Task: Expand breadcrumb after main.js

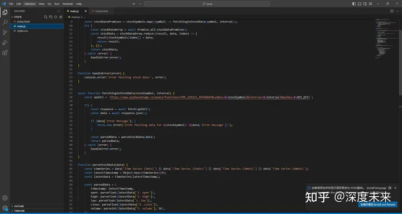Action: click(x=84, y=17)
